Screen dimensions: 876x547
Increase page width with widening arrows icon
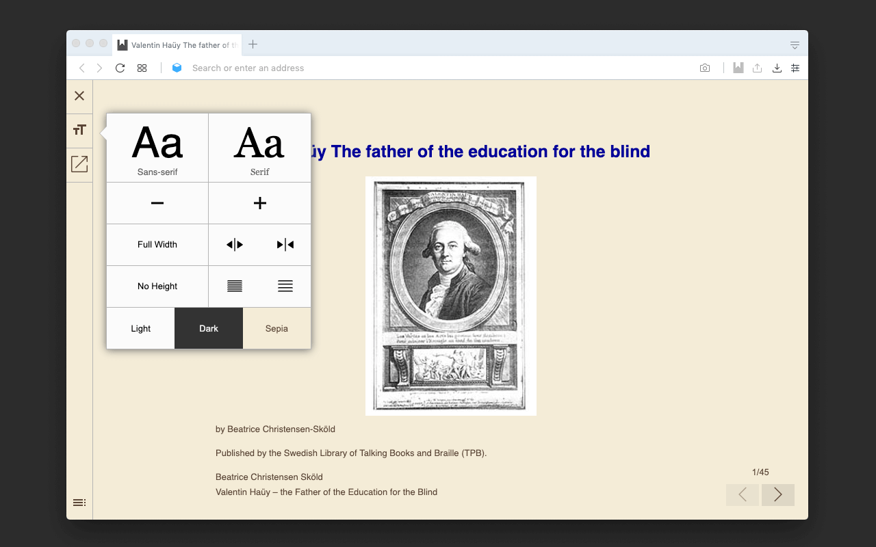235,245
